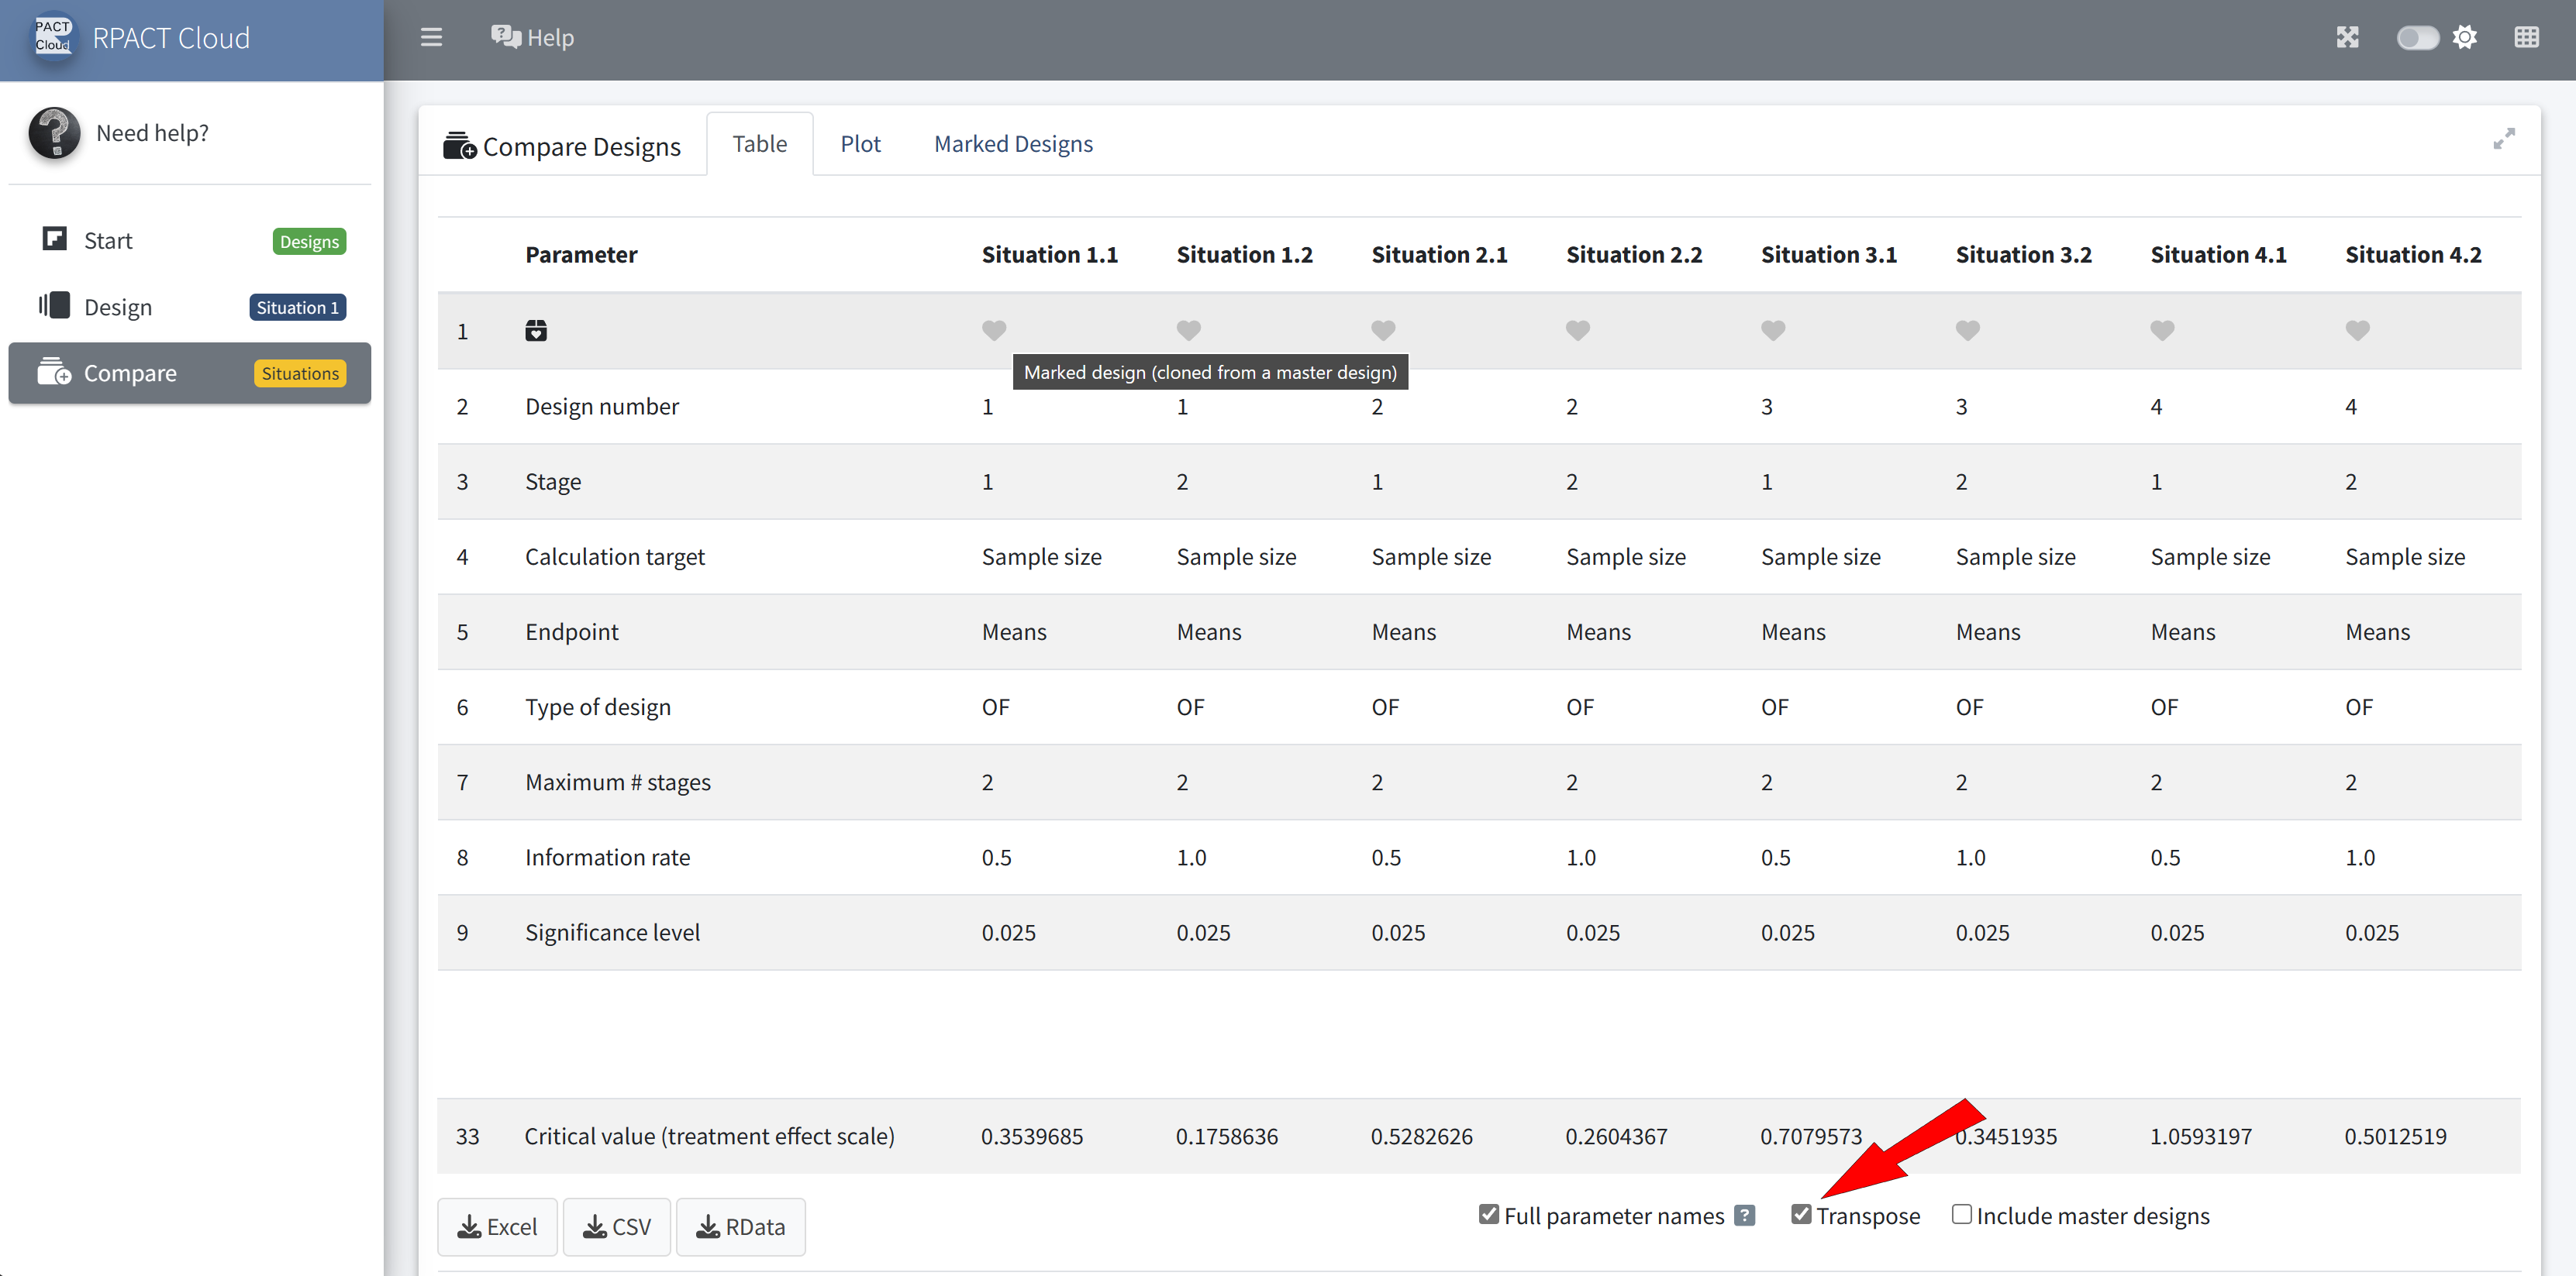Screen dimensions: 2576x1276
Task: Uncheck Full parameter names checkbox
Action: pos(1489,1214)
